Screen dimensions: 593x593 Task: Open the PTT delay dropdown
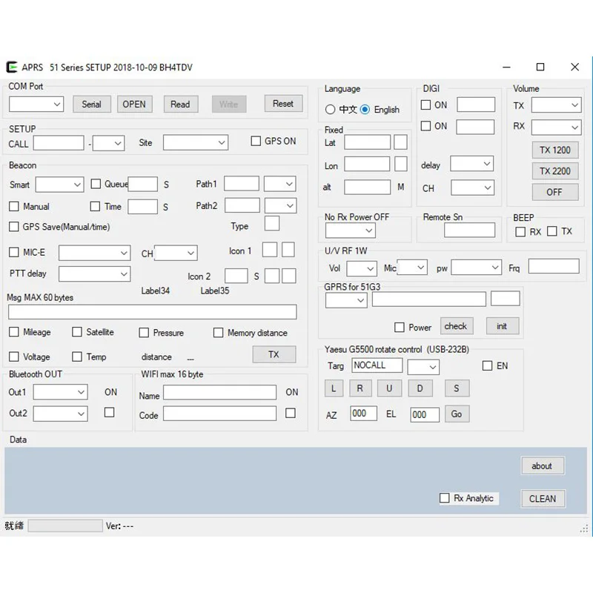[95, 274]
